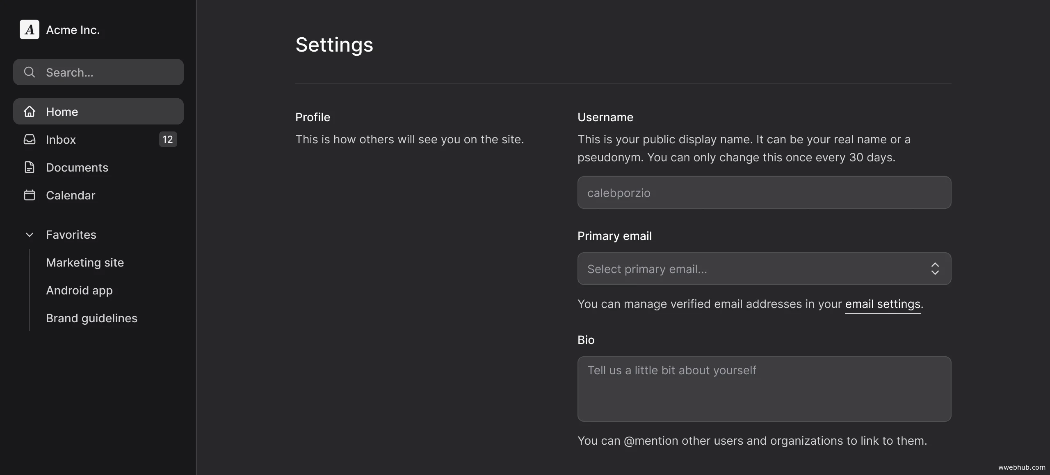Image resolution: width=1050 pixels, height=475 pixels.
Task: Collapse the Favorites section chevron
Action: (30, 235)
